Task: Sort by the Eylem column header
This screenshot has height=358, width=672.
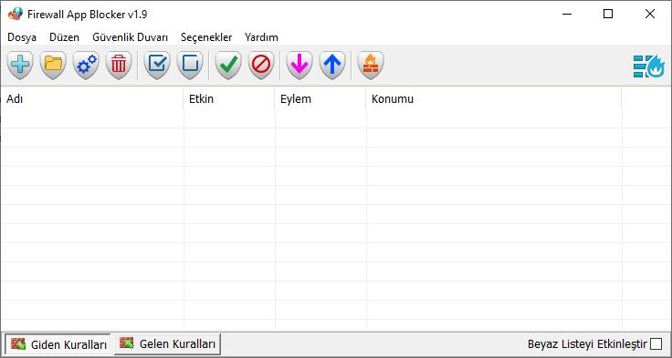Action: [320, 99]
